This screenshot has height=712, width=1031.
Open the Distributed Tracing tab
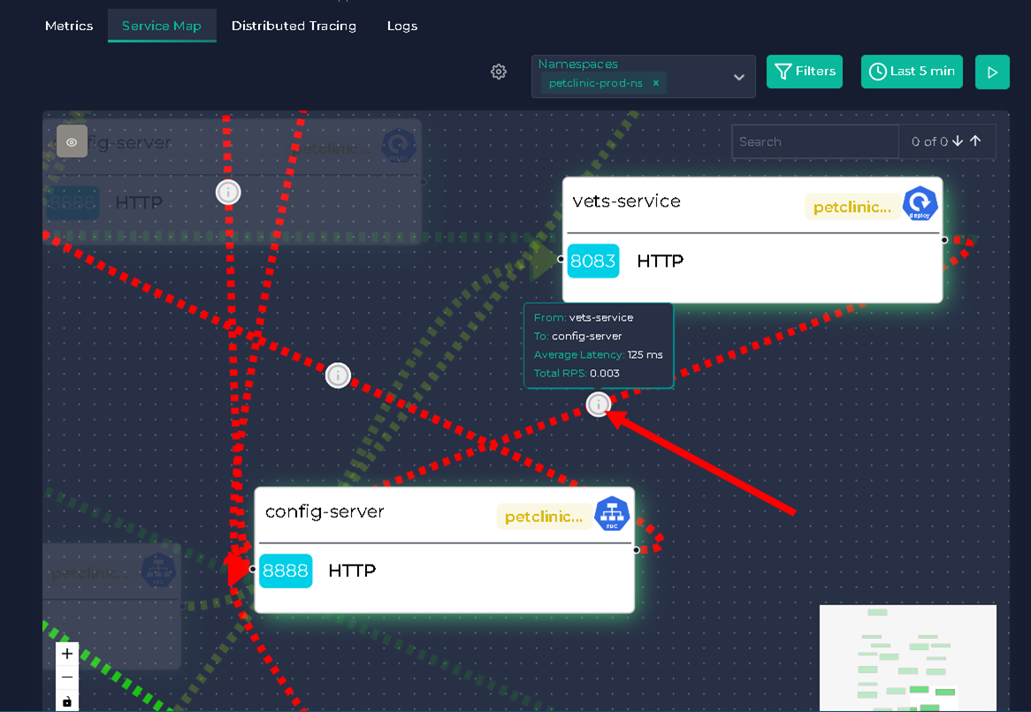tap(294, 26)
